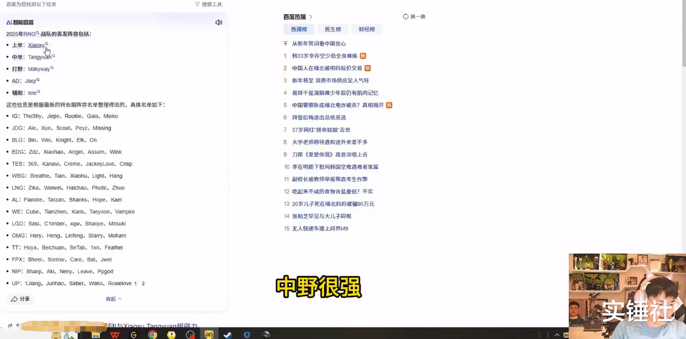Click the FPX roster line Sheer, Sorrow
This screenshot has width=686, height=339.
click(62, 260)
